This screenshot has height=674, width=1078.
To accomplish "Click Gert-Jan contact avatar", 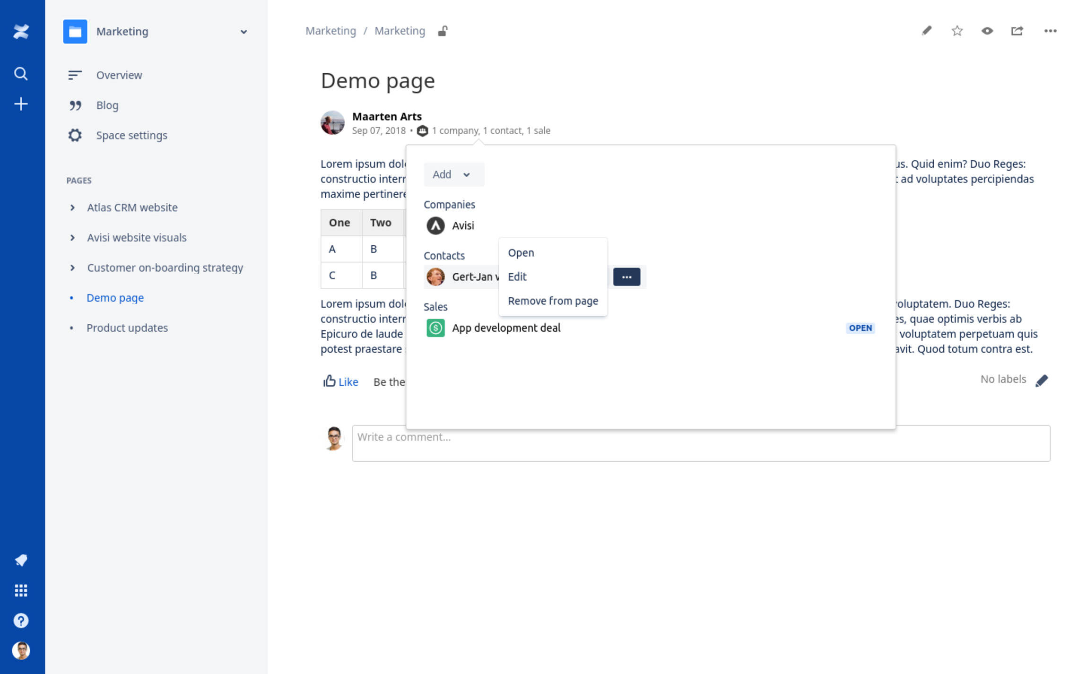I will pyautogui.click(x=435, y=277).
